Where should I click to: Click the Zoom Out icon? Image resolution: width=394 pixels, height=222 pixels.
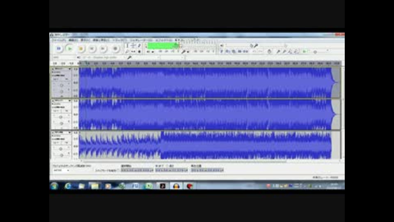pos(284,51)
